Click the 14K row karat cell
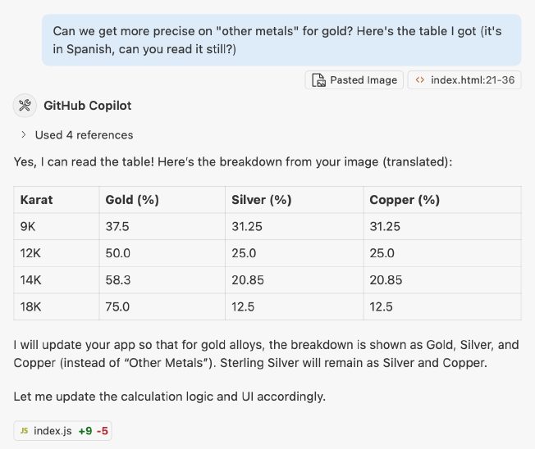The height and width of the screenshot is (449, 535). tap(31, 280)
